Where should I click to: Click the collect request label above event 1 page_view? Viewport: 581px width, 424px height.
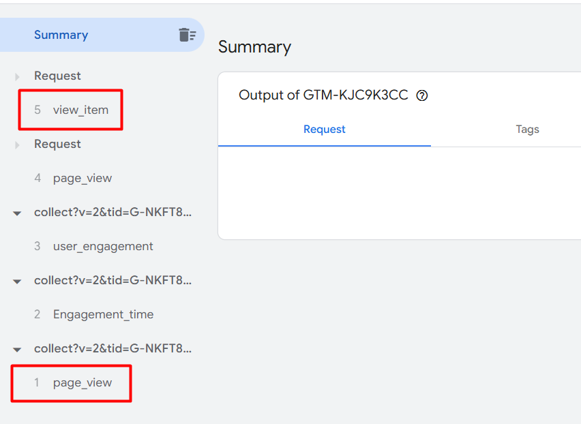113,348
